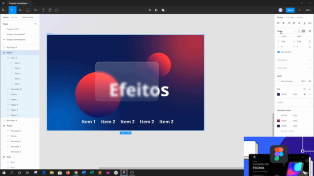
Task: Click the Boolean union icon
Action: tap(163, 10)
